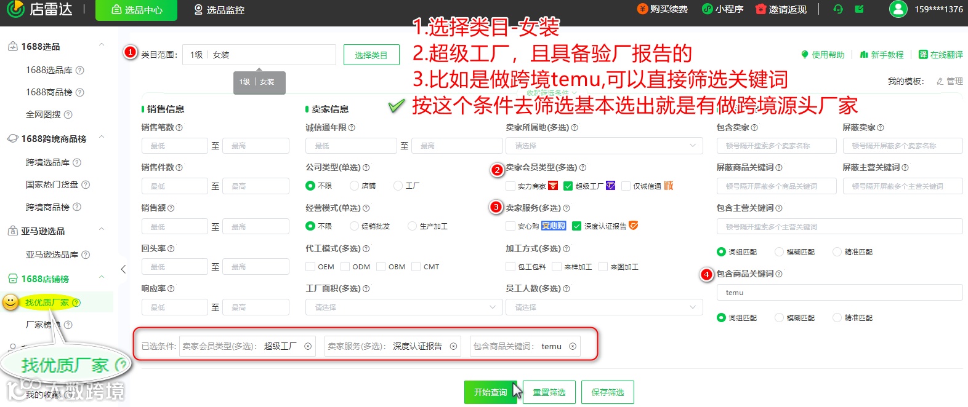
Task: Click the 管理 template edit icon
Action: click(940, 81)
